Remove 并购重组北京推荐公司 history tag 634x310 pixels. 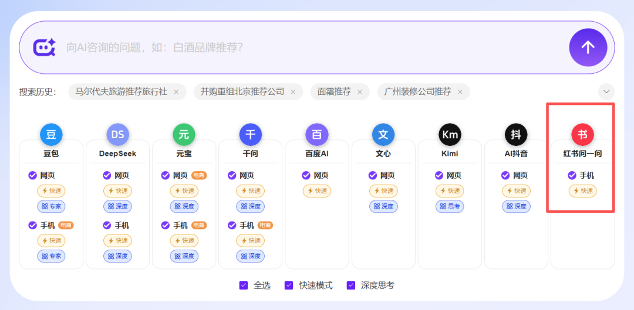click(293, 92)
